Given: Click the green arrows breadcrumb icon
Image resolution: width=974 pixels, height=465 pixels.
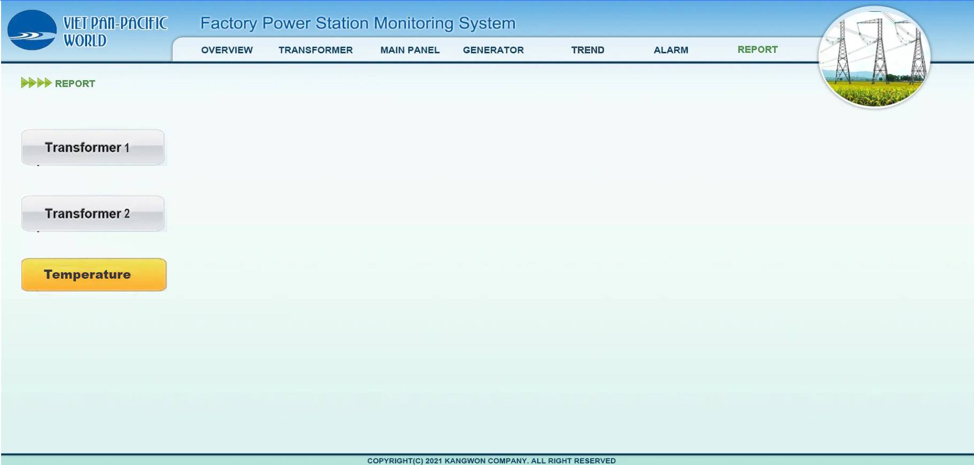Looking at the screenshot, I should click(36, 83).
